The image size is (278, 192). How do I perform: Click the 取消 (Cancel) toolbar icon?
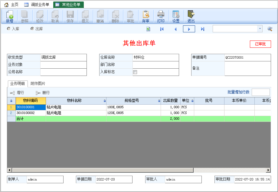coord(55,17)
